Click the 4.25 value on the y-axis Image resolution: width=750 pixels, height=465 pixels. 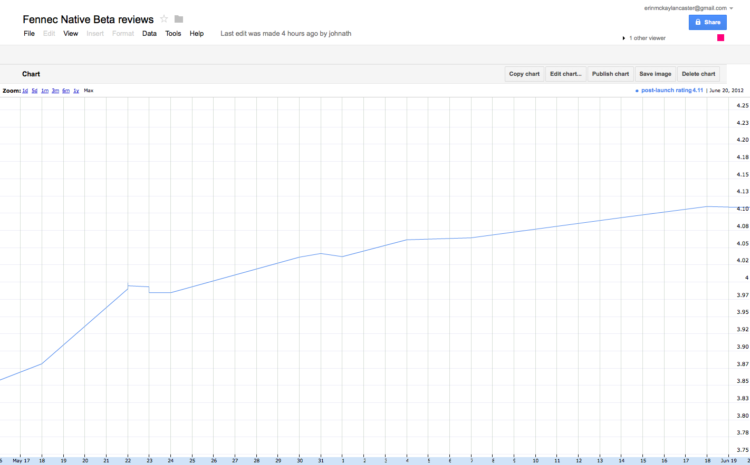click(x=743, y=105)
